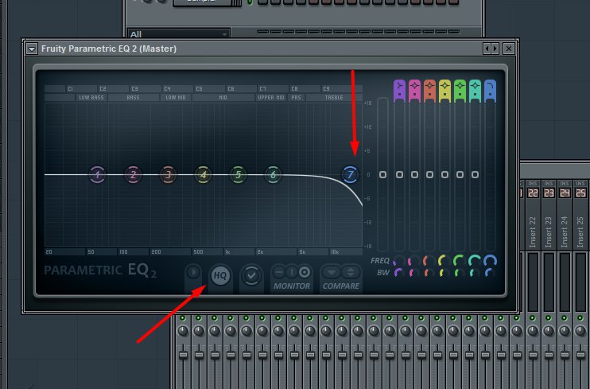This screenshot has width=590, height=389.
Task: Click the orange band 3 BW knob
Action: click(429, 273)
